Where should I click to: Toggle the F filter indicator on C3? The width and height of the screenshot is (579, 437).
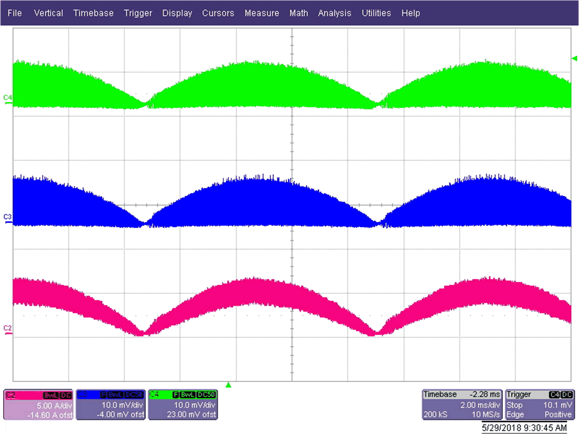click(x=104, y=395)
